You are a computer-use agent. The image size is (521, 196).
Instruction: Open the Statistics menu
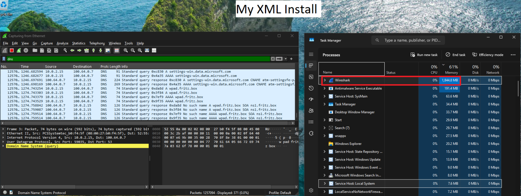(79, 43)
